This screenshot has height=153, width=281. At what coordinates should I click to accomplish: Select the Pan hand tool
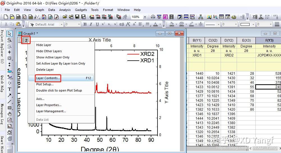click(10, 114)
